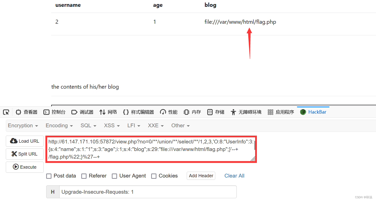Click the age column header
Screen dimensions: 376x201
click(158, 5)
